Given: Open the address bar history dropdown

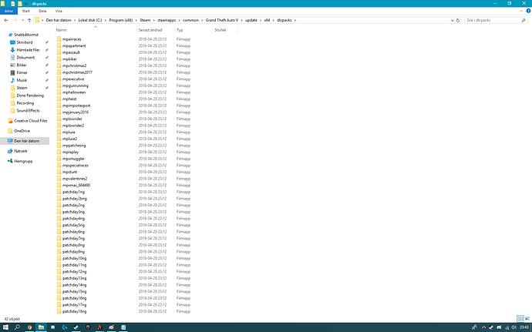Looking at the screenshot, I should pos(452,20).
